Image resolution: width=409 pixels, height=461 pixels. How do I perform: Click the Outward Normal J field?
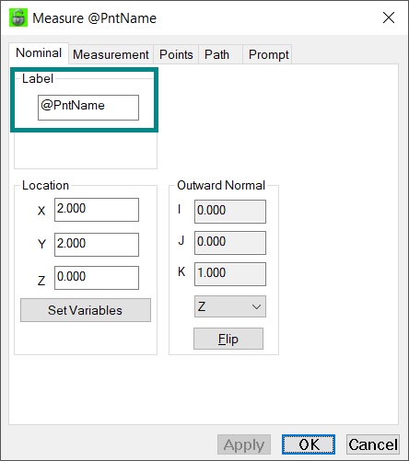pyautogui.click(x=230, y=243)
